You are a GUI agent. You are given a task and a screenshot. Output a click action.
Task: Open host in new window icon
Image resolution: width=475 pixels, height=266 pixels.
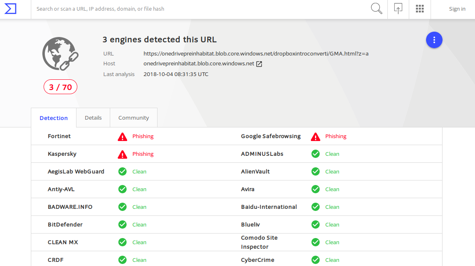(259, 64)
